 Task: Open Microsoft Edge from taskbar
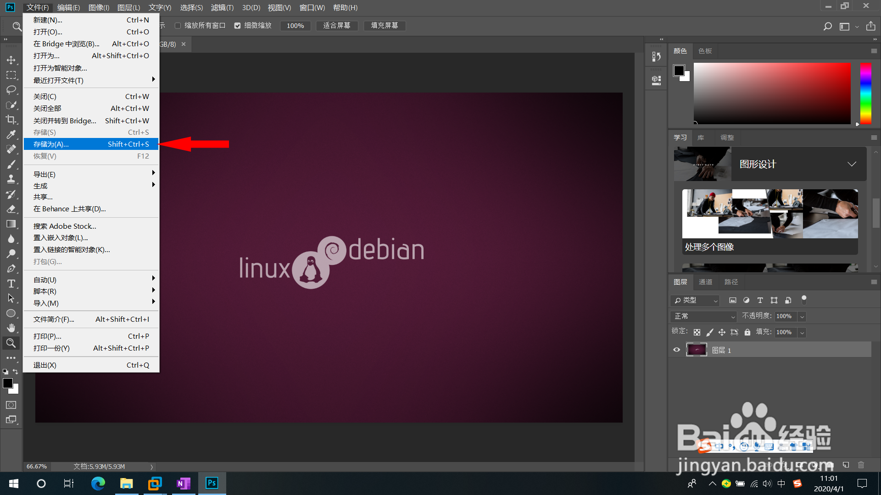click(98, 483)
